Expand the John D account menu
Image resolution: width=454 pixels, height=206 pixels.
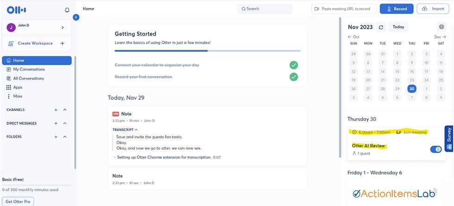pos(63,27)
